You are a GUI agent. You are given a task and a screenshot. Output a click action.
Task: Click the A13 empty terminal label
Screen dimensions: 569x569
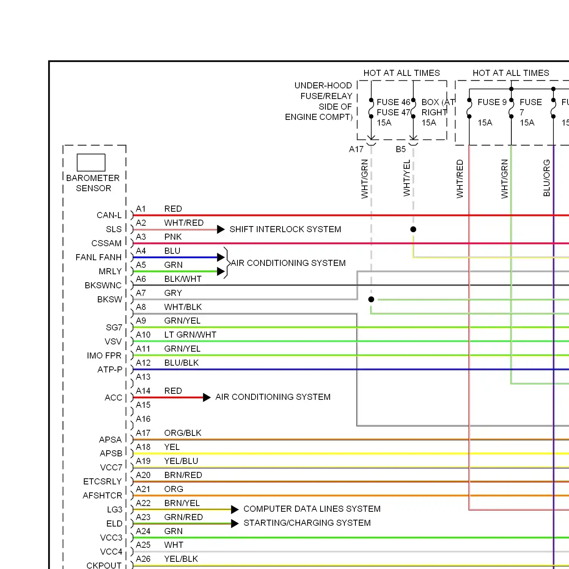coord(143,377)
